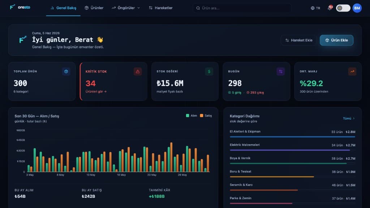
Task: Click the Bugün transfer arrows icon
Action: (x=280, y=71)
